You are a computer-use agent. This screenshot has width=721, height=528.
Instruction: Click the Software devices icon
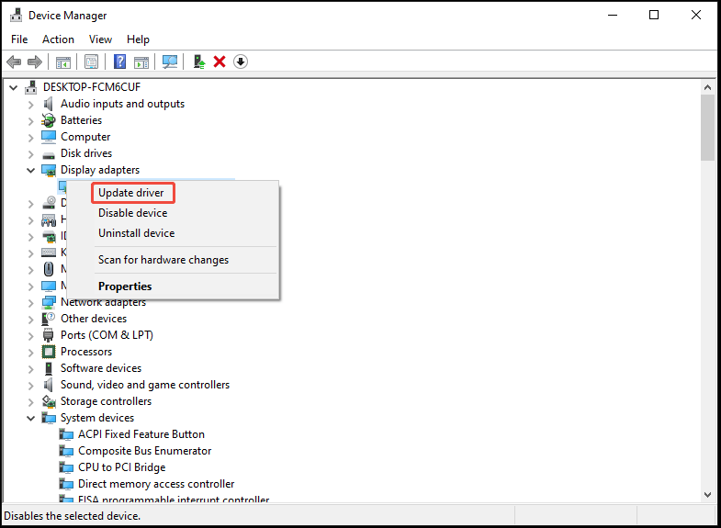49,368
